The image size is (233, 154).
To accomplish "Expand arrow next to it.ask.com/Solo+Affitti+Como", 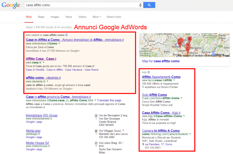I will tap(182, 98).
